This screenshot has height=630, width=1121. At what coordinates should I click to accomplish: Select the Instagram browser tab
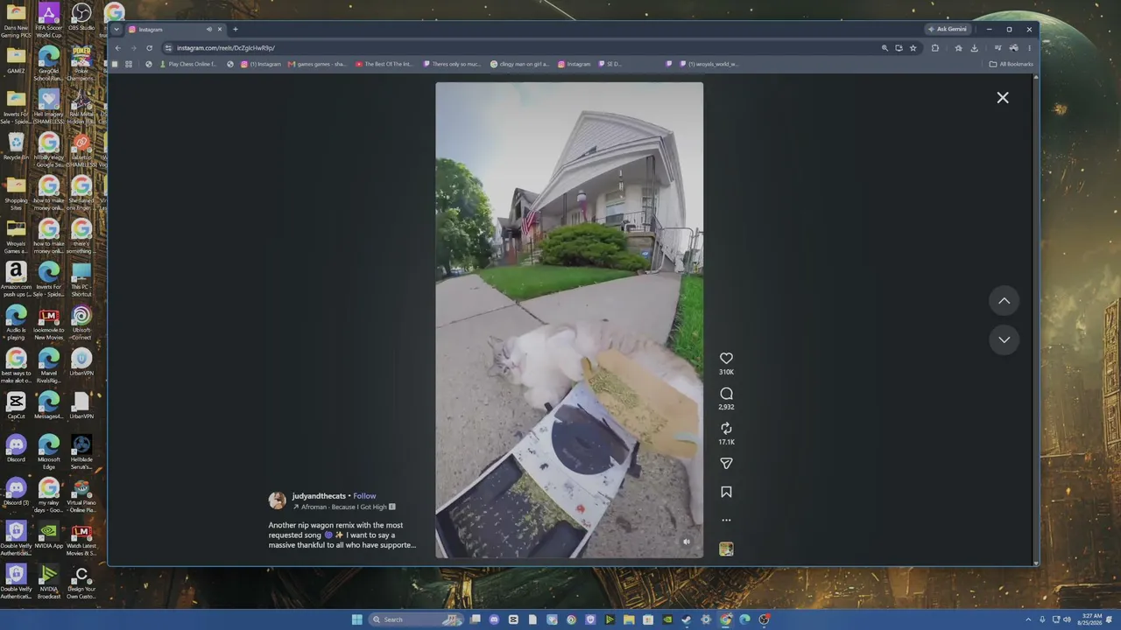coord(175,29)
